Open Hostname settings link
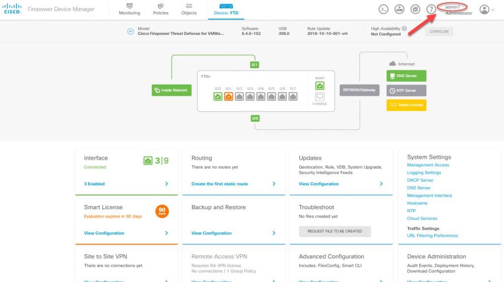This screenshot has height=282, width=504. tap(417, 203)
